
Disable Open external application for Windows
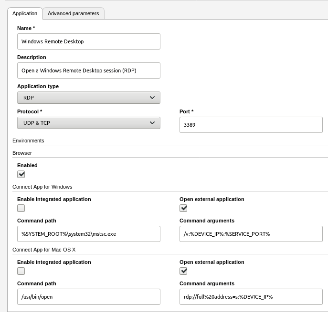coord(183,208)
